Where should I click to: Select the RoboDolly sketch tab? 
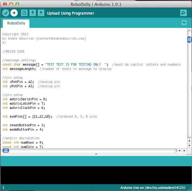pyautogui.click(x=16, y=23)
